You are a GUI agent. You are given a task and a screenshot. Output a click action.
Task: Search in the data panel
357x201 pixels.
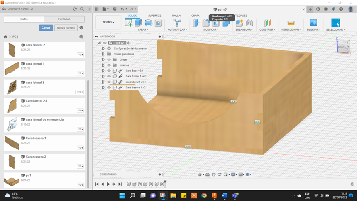[82, 9]
